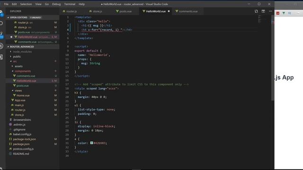
Task: Open the Edit menu
Action: (x=14, y=4)
